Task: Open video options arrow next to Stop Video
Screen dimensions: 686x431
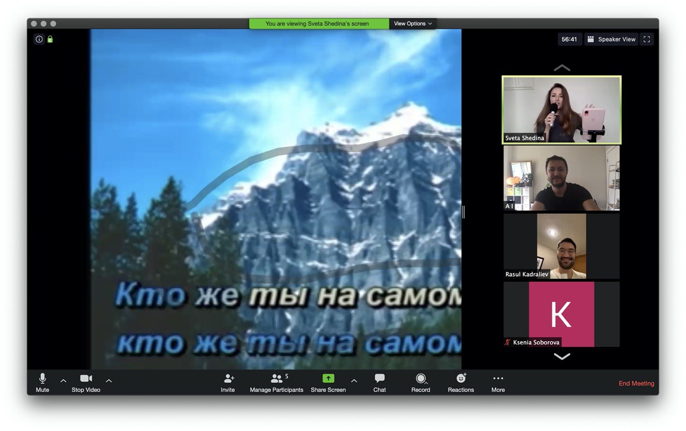Action: (x=109, y=381)
